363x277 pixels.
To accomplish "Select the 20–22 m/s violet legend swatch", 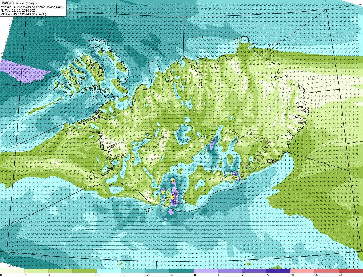I will [x=254, y=271].
